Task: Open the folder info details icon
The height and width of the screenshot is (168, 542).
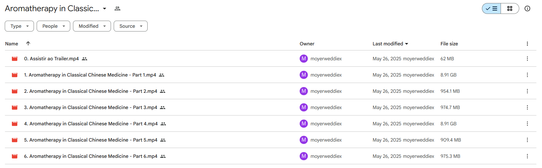Action: (527, 8)
